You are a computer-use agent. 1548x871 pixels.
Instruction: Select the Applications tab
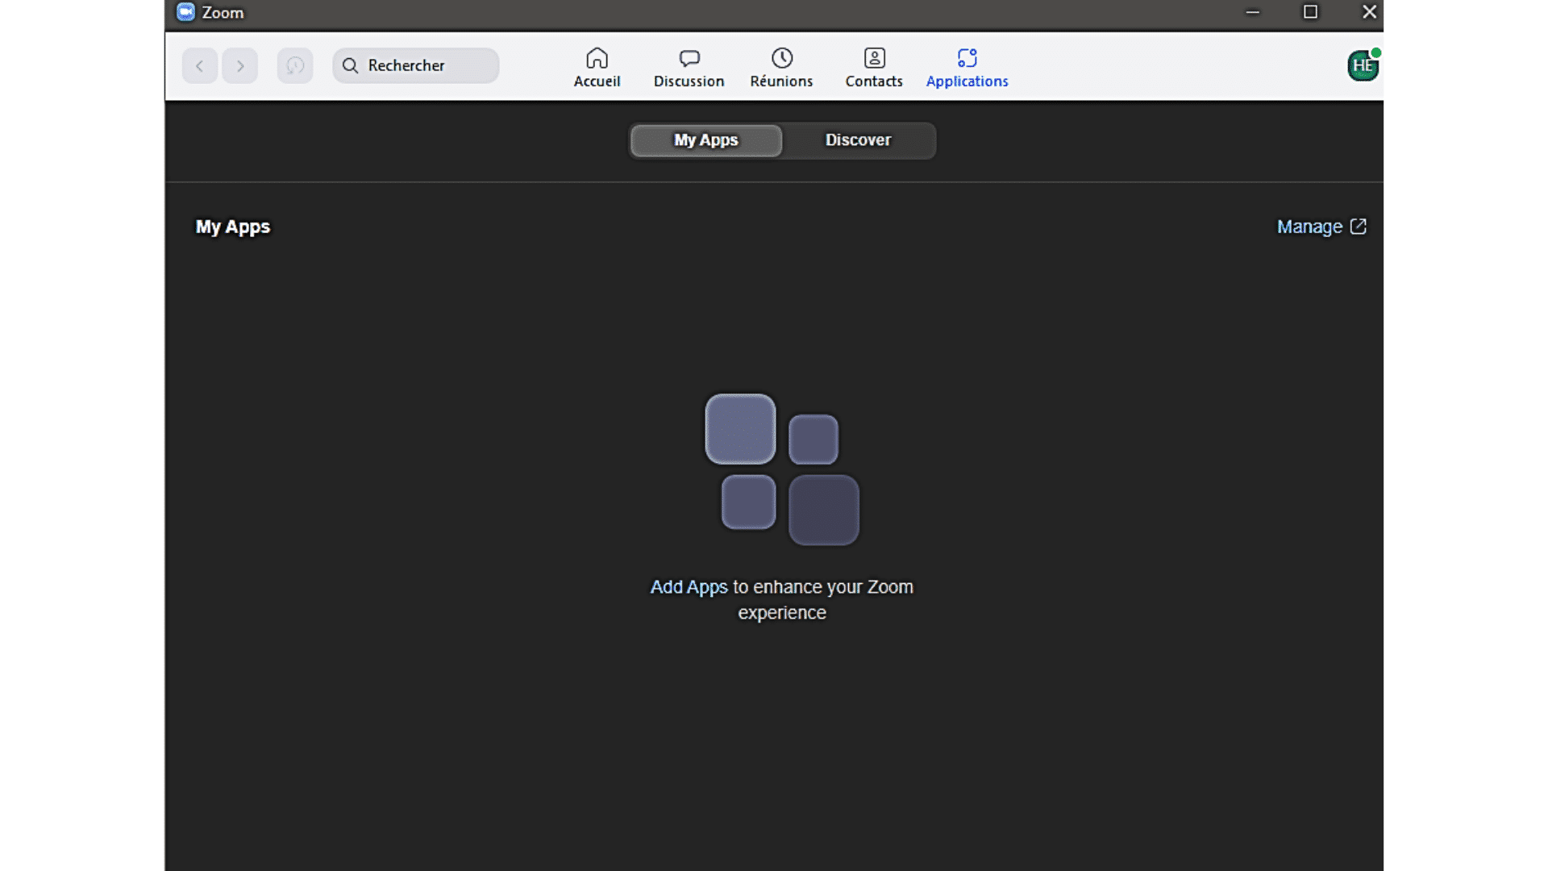(x=967, y=68)
